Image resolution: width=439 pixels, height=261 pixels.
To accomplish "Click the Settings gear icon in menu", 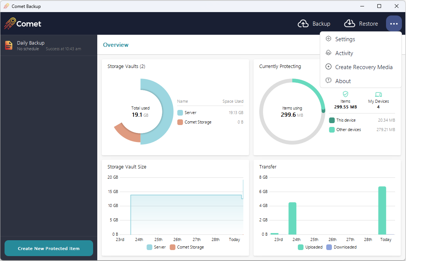I will click(x=328, y=39).
